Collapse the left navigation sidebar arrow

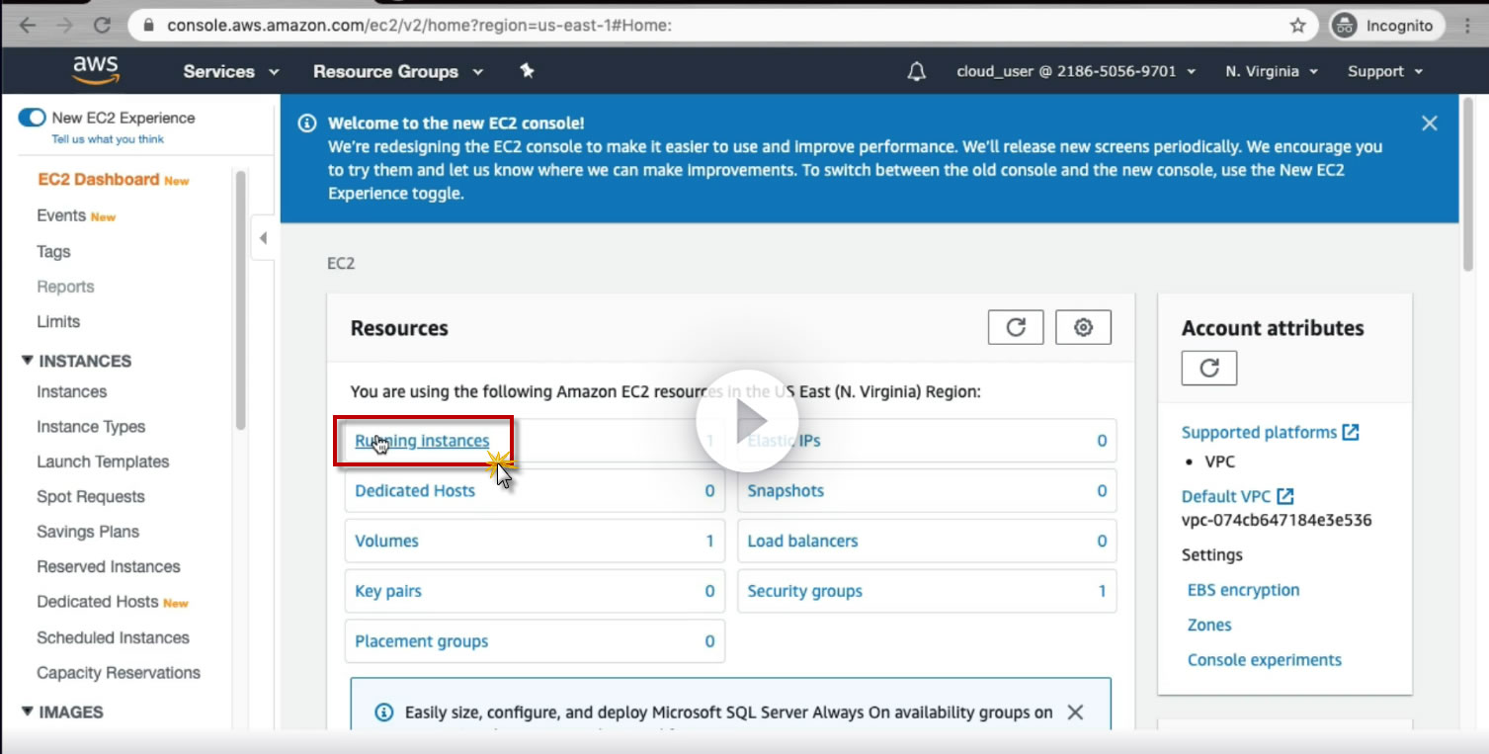(263, 238)
